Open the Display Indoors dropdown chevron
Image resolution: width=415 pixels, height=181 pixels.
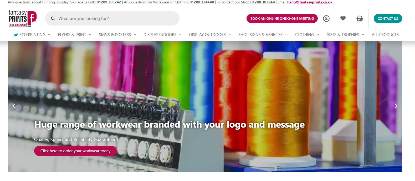pos(180,35)
